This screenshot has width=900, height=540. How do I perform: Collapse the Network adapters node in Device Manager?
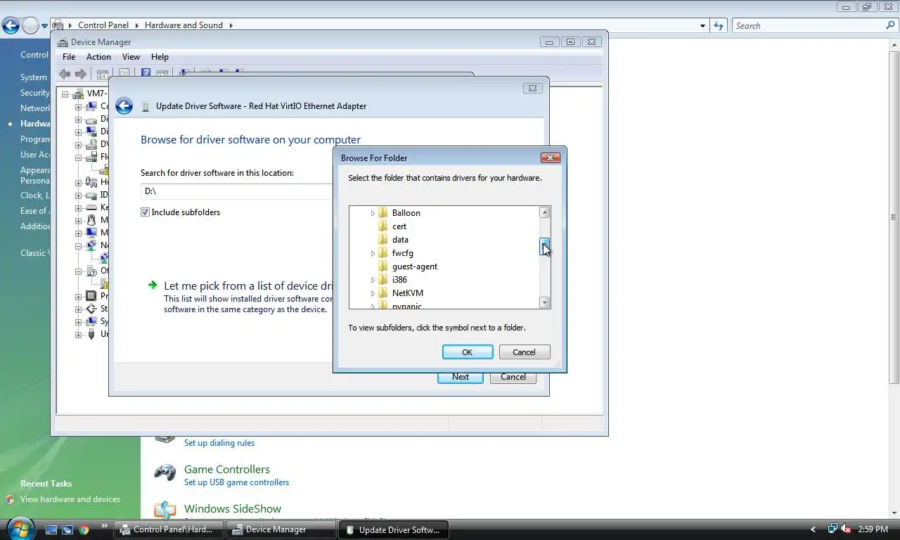(78, 245)
